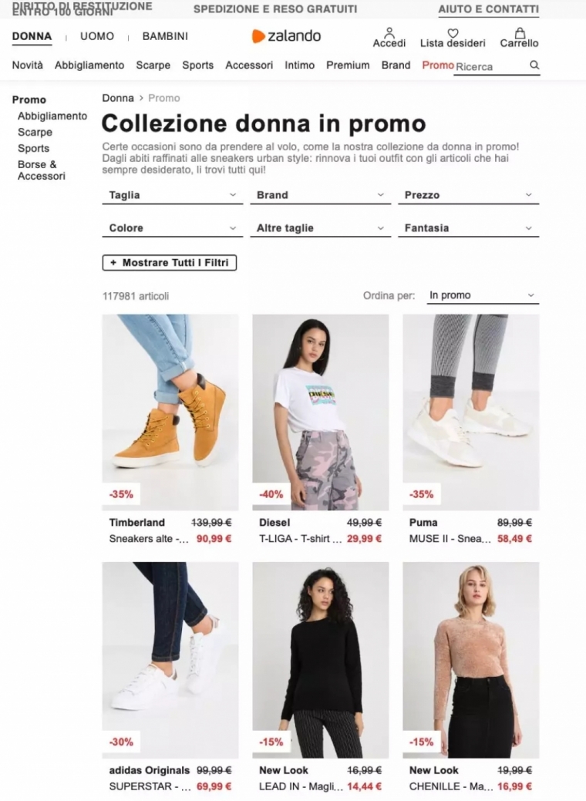Image resolution: width=586 pixels, height=801 pixels.
Task: Open the Premium menu item
Action: click(x=348, y=66)
